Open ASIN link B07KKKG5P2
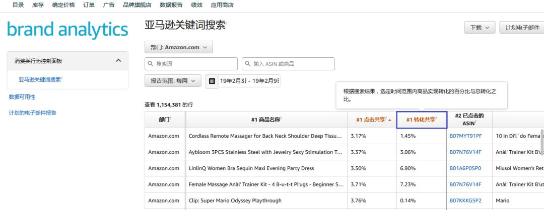The image size is (544, 210). point(465,200)
